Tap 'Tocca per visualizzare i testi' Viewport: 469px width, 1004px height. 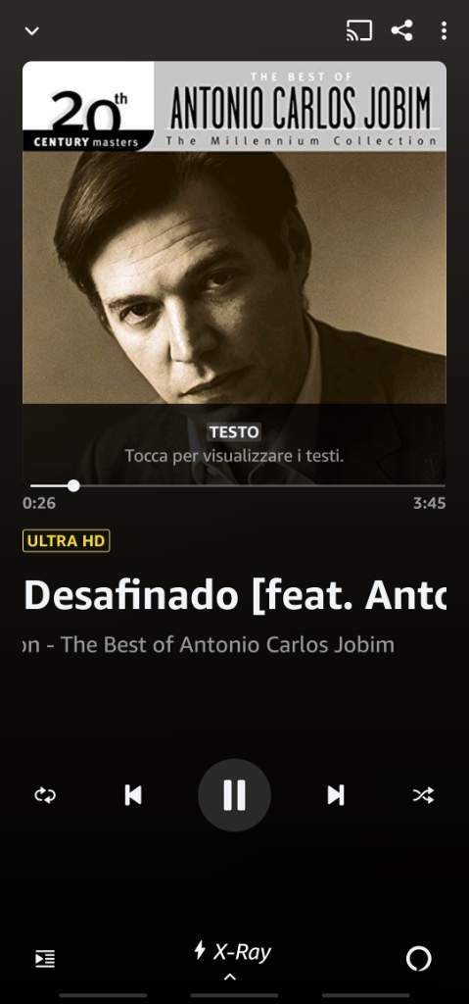[234, 457]
